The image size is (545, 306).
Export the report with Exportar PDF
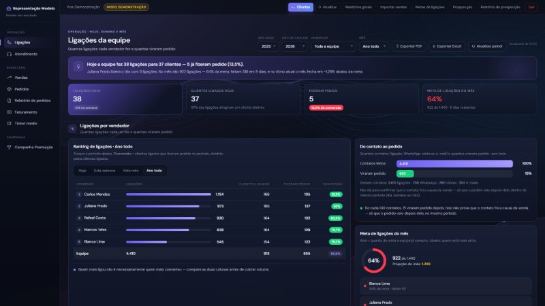click(409, 46)
